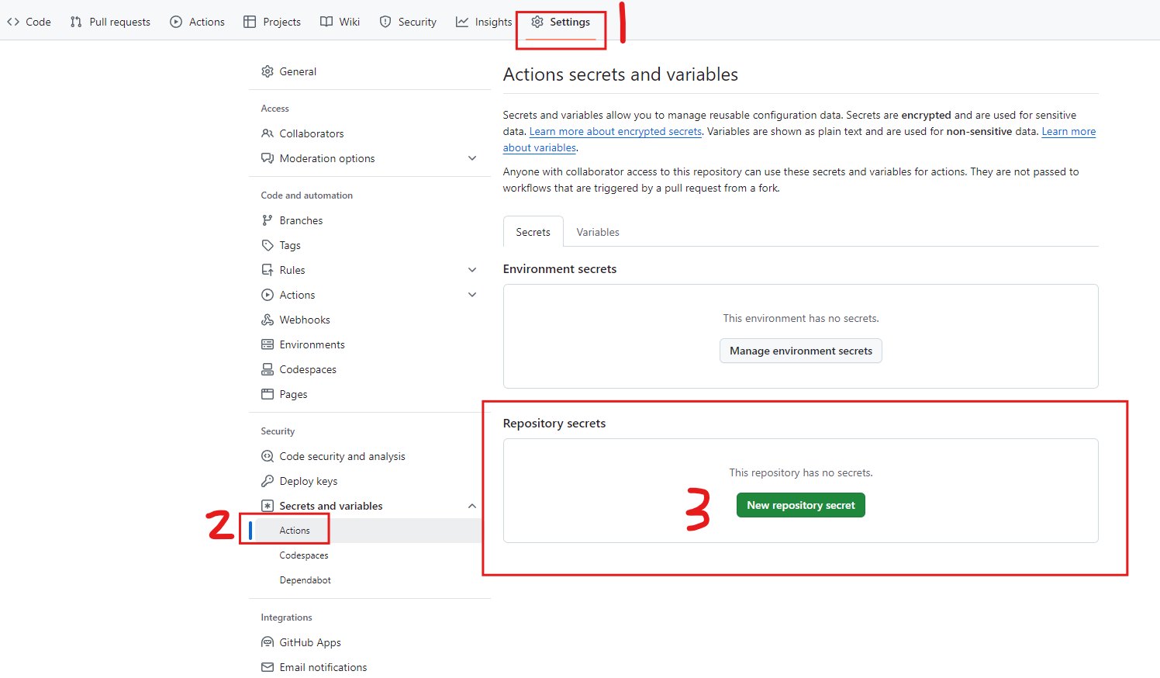This screenshot has height=678, width=1160.
Task: Open Codespaces under Secrets and variables
Action: pyautogui.click(x=304, y=555)
